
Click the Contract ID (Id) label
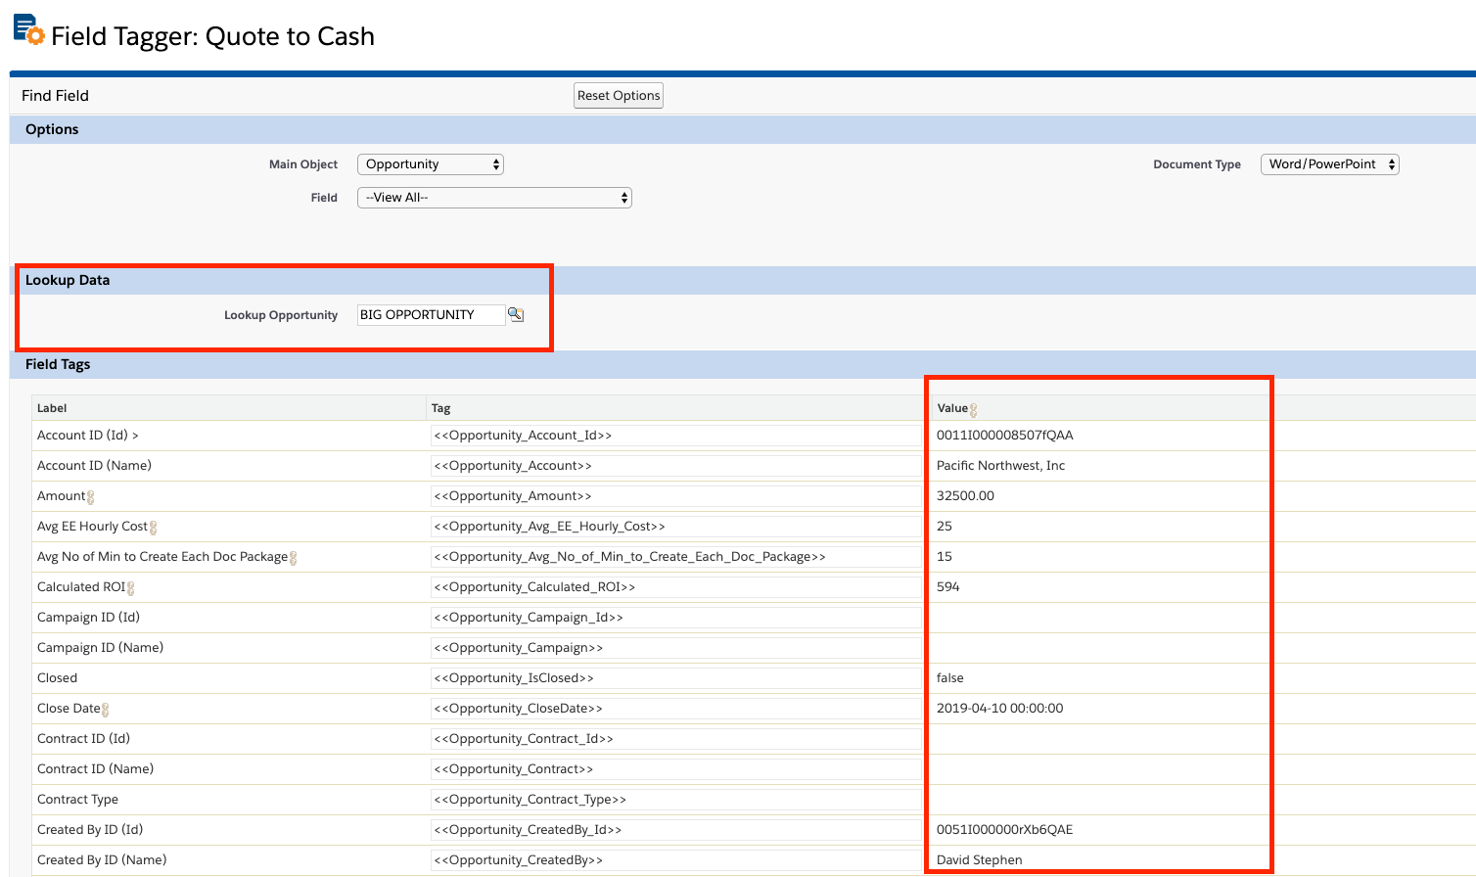pyautogui.click(x=83, y=739)
